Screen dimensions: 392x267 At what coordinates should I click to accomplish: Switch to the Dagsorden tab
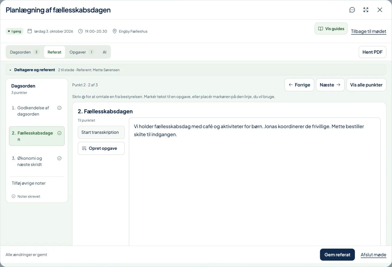coord(25,52)
